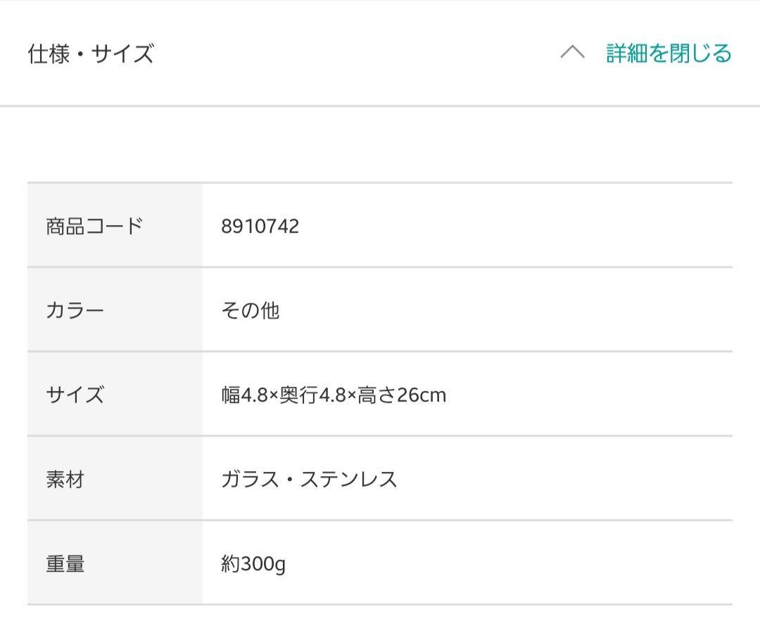
Task: Select the 幅4.8×奥行4.8×高さ26cm size text
Action: [334, 395]
